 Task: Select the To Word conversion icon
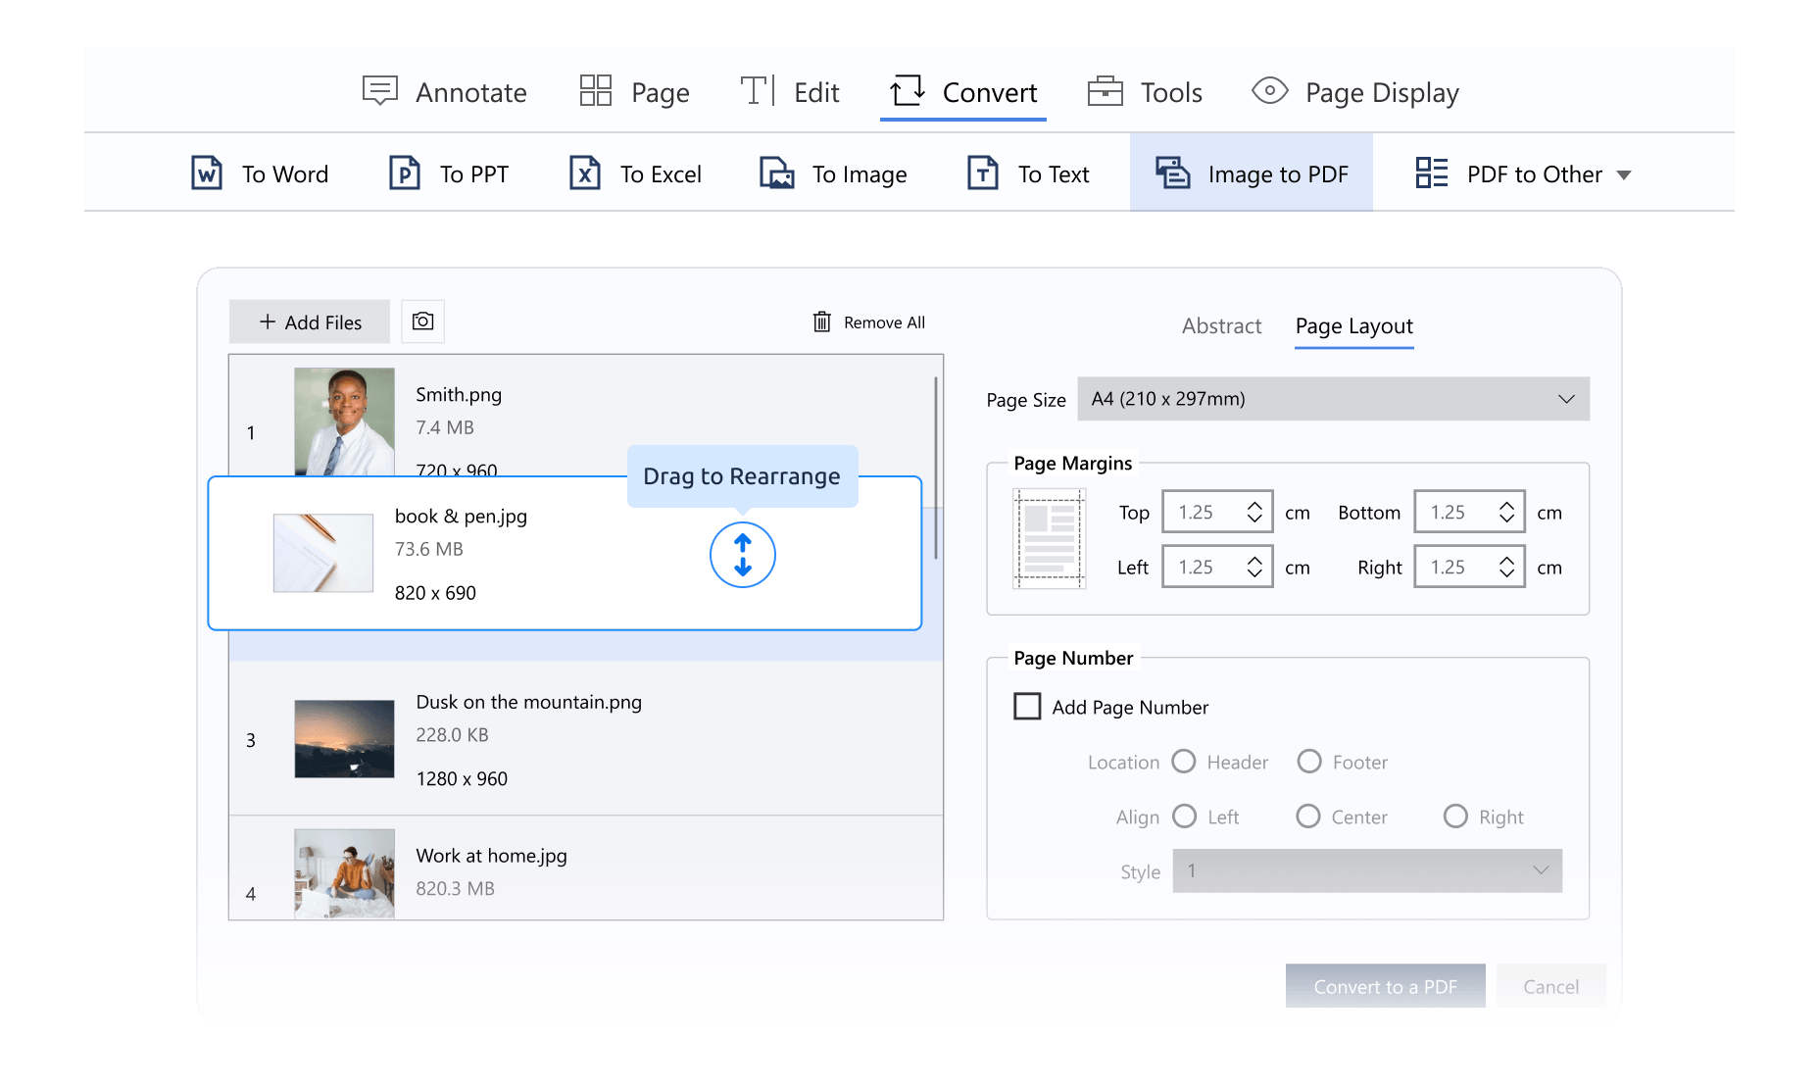click(206, 173)
